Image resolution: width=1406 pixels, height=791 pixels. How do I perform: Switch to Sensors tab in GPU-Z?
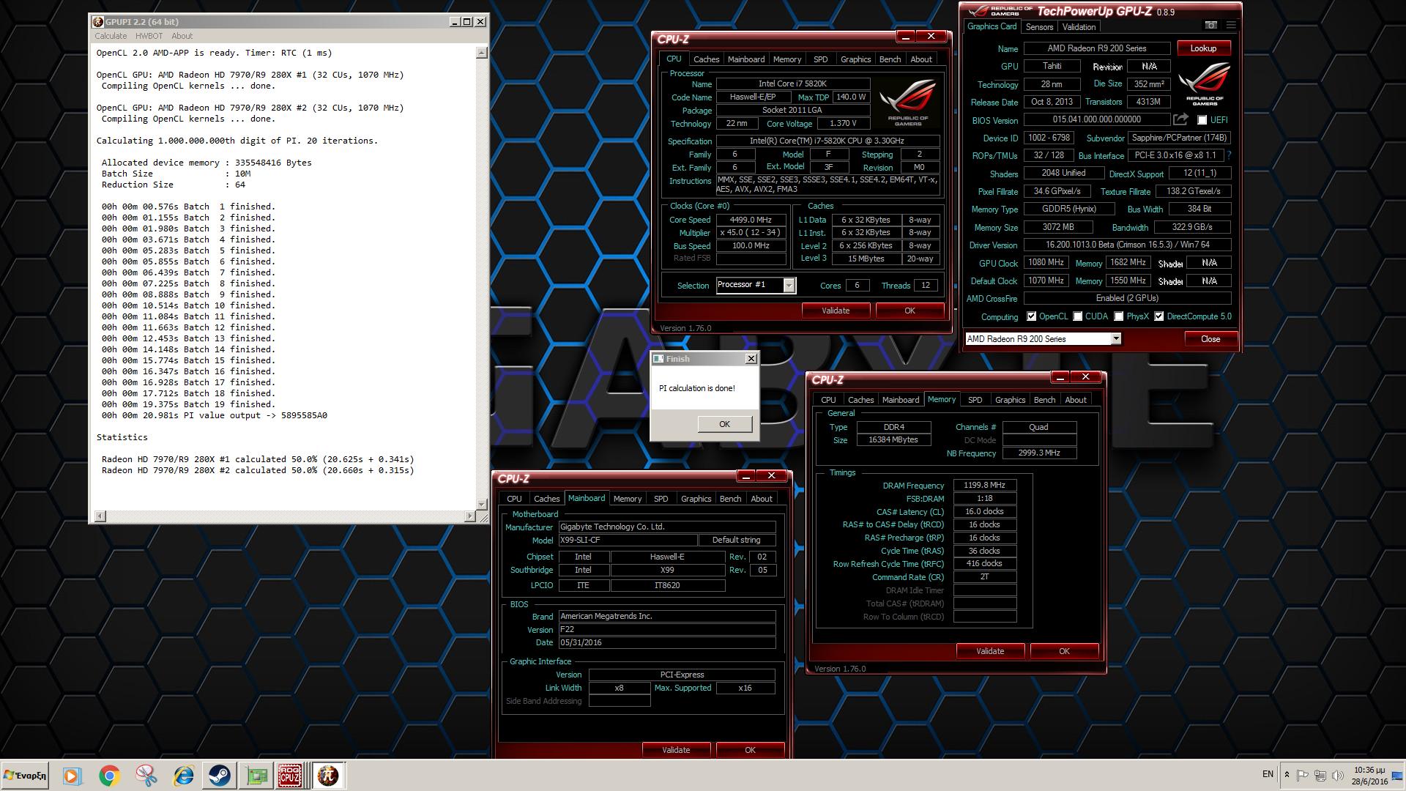click(1039, 27)
